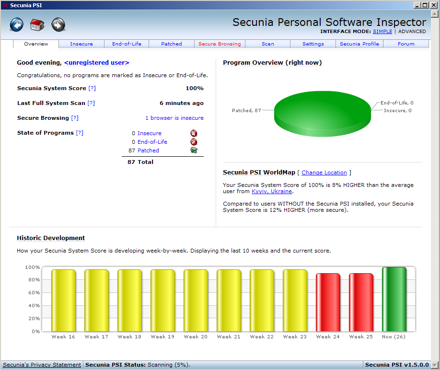The height and width of the screenshot is (370, 440).
Task: Open the End-of-Life programs list link
Action: (152, 142)
